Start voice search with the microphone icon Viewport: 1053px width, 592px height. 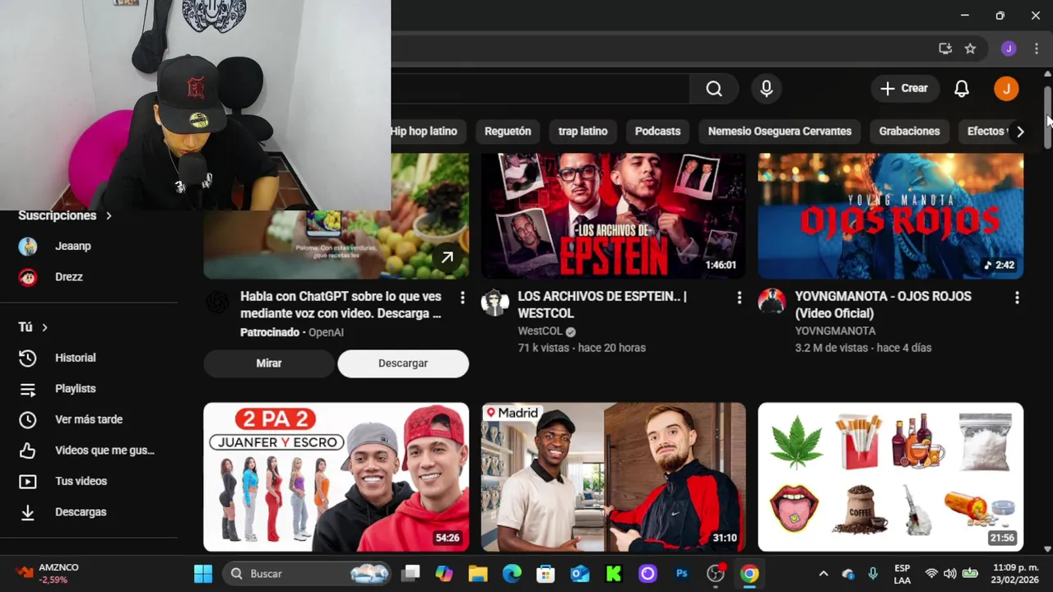766,89
